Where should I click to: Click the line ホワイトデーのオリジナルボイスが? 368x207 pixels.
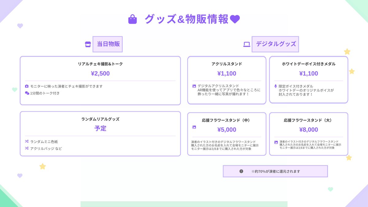(x=306, y=90)
